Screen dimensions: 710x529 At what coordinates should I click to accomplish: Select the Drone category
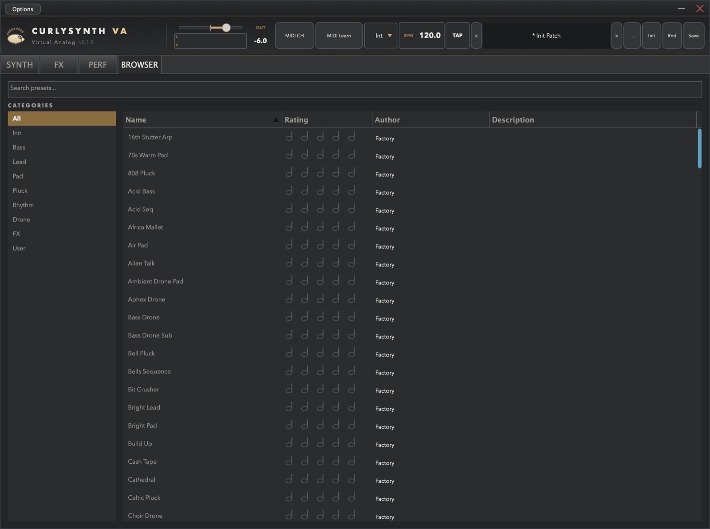pyautogui.click(x=62, y=219)
